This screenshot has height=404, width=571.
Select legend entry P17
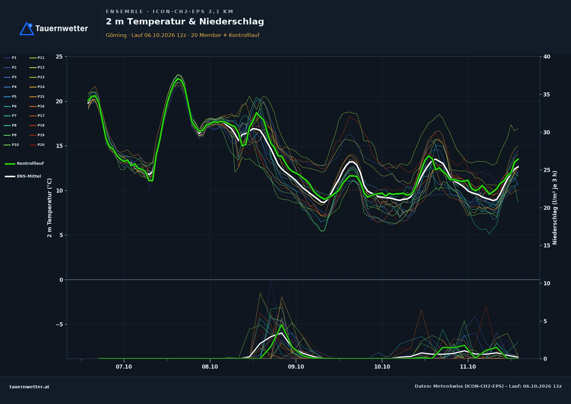coord(37,116)
